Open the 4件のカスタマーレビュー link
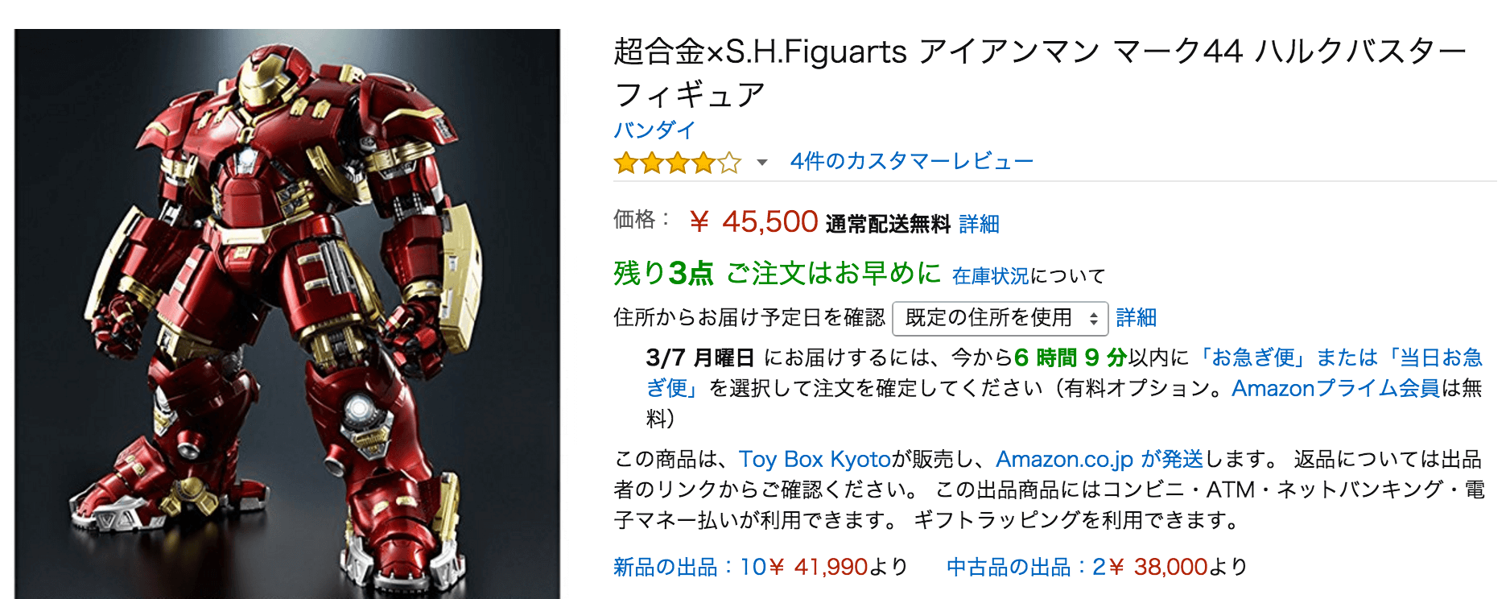Image resolution: width=1510 pixels, height=599 pixels. tap(911, 160)
